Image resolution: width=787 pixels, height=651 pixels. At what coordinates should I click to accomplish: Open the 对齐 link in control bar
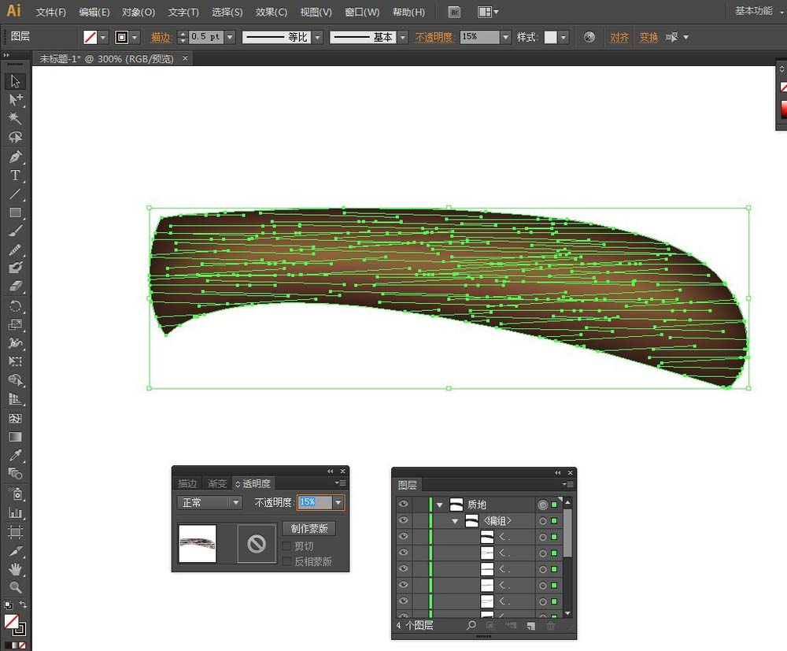[619, 37]
